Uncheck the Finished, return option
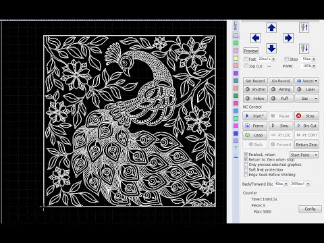 [246, 155]
